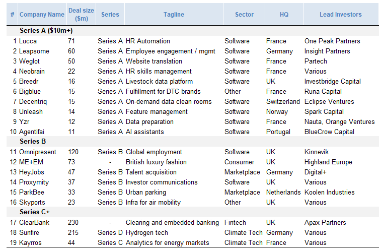Click the Fulfillment for DTC brands tagline

163,92
